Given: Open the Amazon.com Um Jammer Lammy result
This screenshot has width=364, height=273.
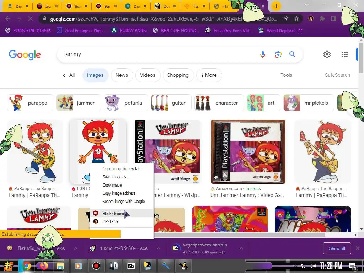Looking at the screenshot, I should [247, 195].
